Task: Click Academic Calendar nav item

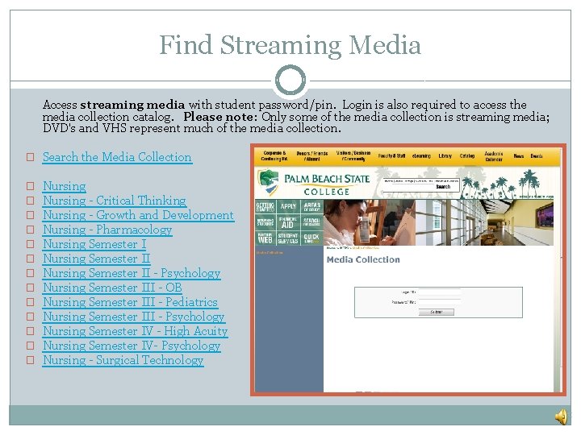Action: [494, 155]
